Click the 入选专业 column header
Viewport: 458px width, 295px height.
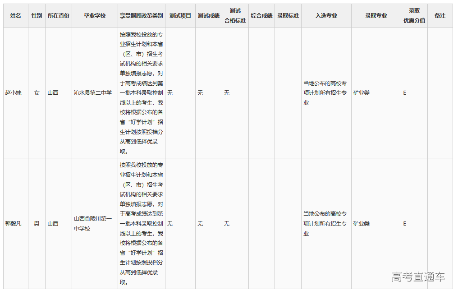click(x=326, y=15)
